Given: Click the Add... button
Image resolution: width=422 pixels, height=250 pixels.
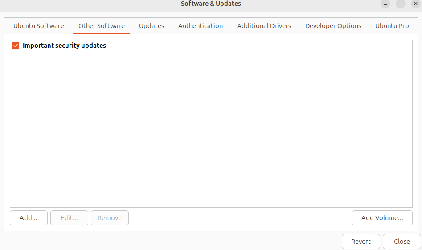Looking at the screenshot, I should 29,218.
